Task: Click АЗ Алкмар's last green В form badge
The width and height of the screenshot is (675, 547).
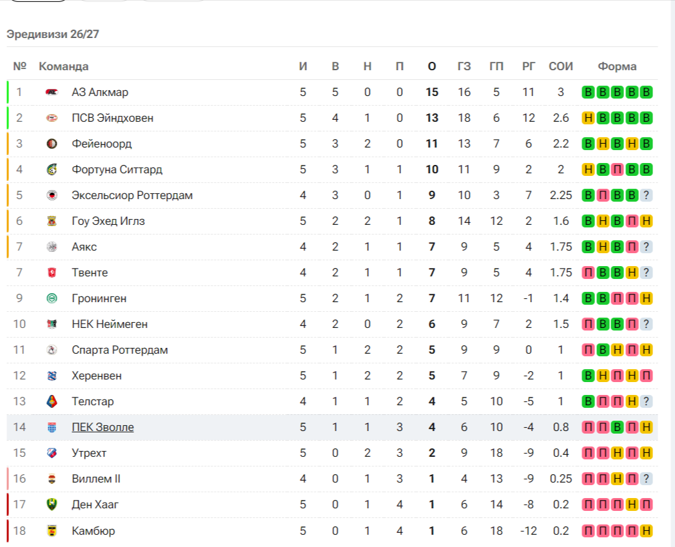Action: (646, 92)
